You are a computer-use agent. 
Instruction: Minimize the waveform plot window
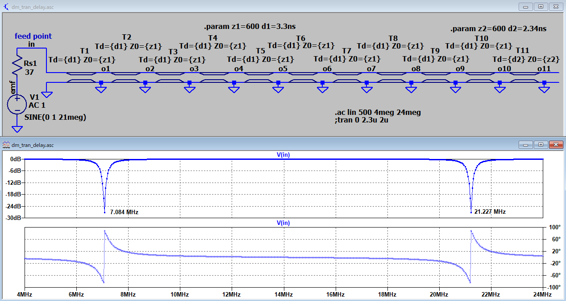coord(526,145)
